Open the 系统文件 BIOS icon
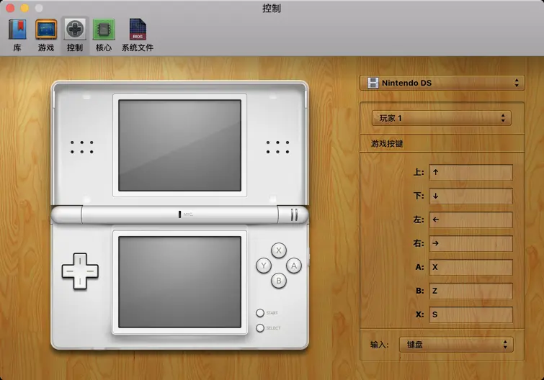Viewport: 544px width, 380px height. point(138,35)
